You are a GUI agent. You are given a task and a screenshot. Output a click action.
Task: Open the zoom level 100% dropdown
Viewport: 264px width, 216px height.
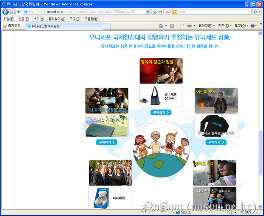[255, 212]
